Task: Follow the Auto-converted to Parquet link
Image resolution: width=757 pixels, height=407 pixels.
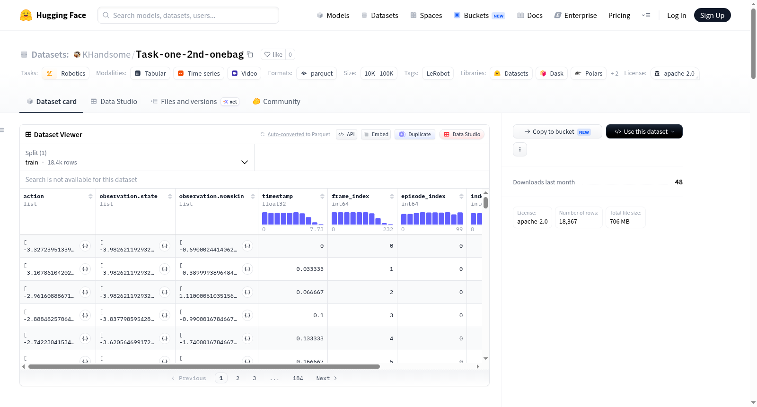Action: point(286,135)
